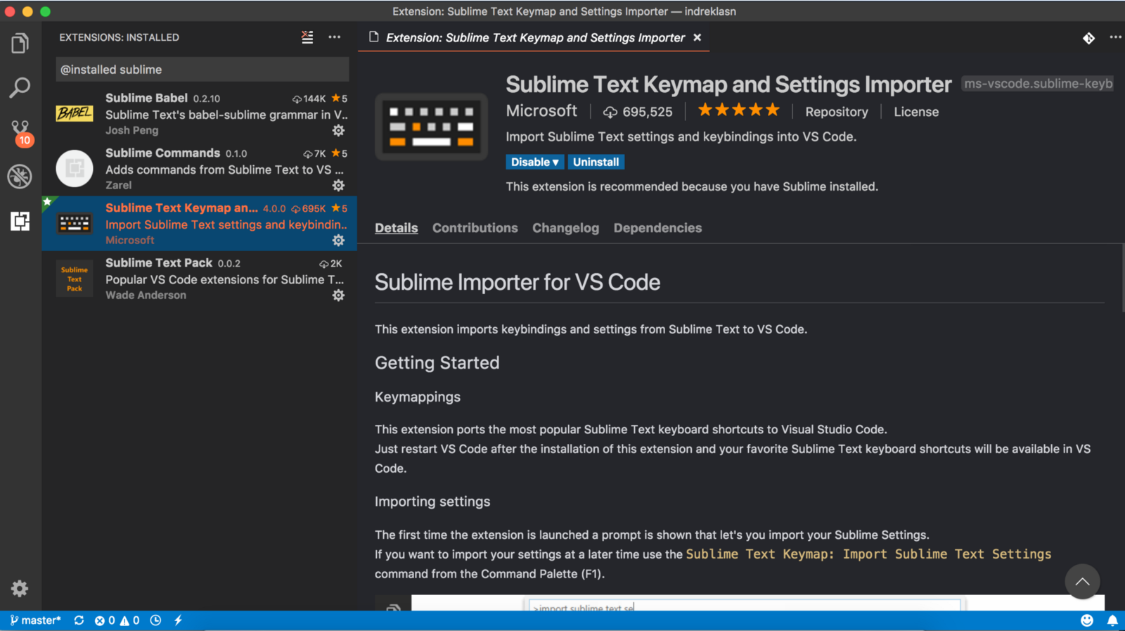Close the Sublime Text Keymap extension tab
The height and width of the screenshot is (631, 1125).
click(697, 38)
